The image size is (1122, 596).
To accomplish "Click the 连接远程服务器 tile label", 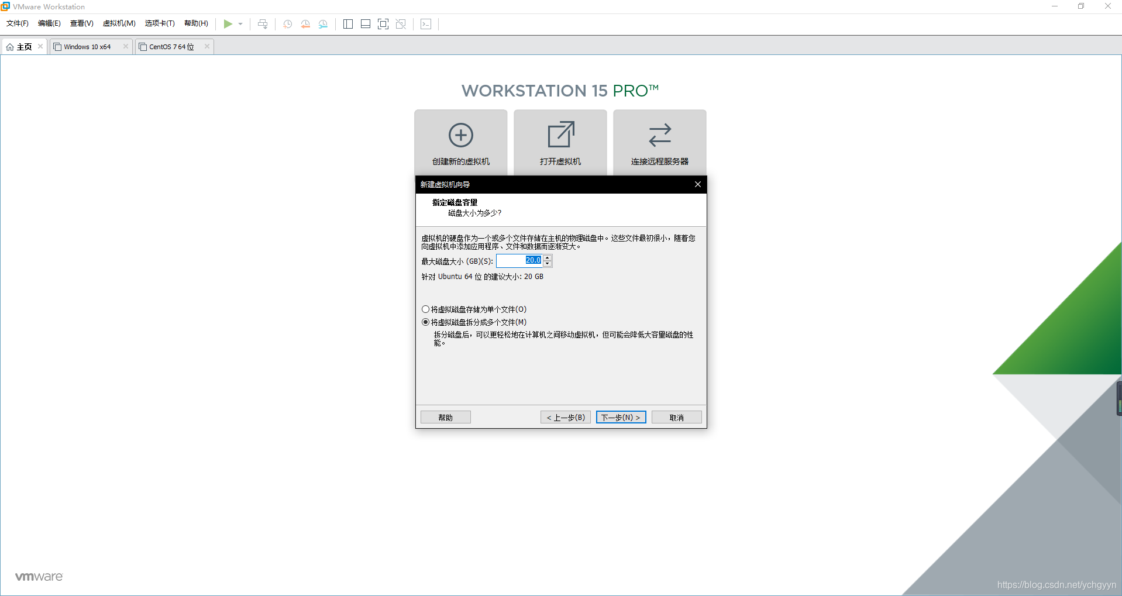I will tap(660, 161).
